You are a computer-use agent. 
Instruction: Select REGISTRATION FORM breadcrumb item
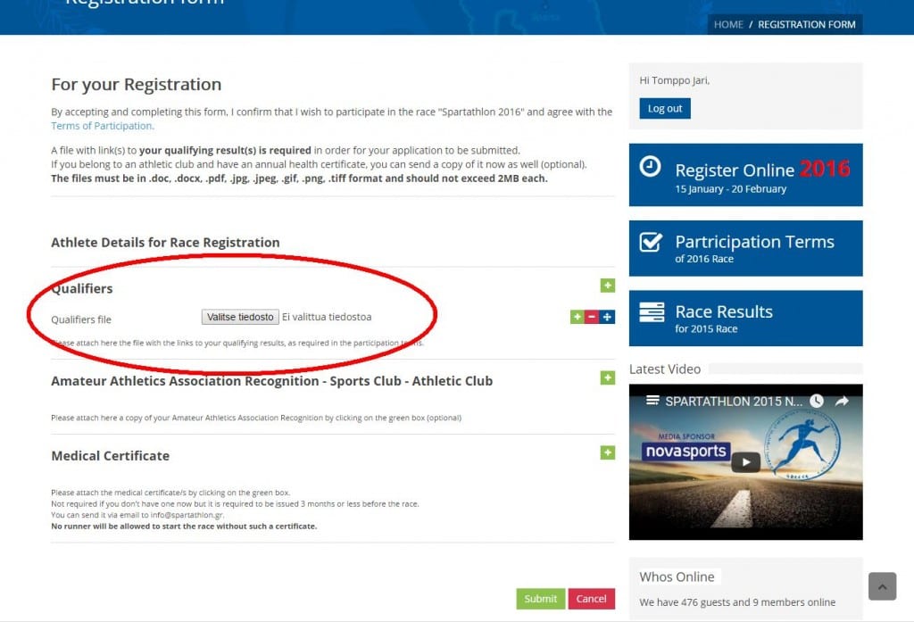[806, 24]
